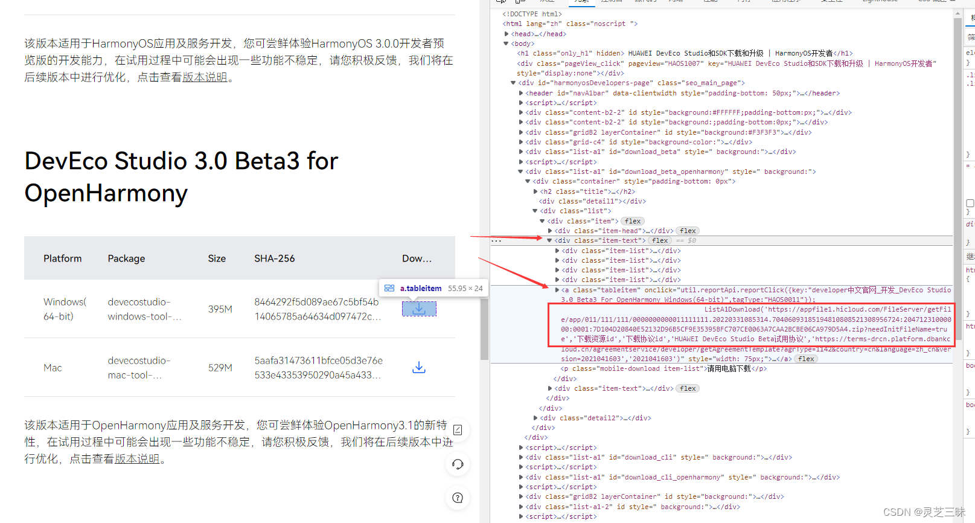Expand the download_cli div node
Screen dimensions: 975x523
(x=521, y=457)
